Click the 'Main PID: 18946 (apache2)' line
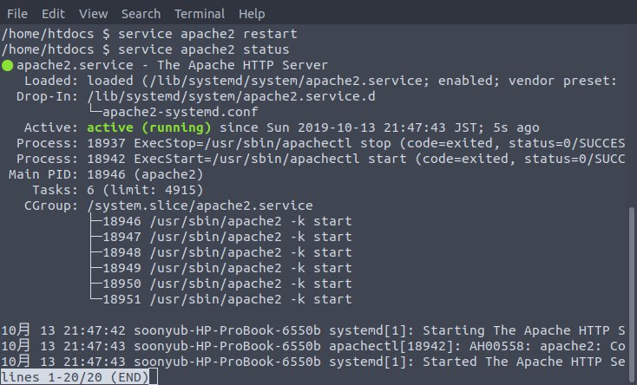The width and height of the screenshot is (637, 385). (106, 174)
